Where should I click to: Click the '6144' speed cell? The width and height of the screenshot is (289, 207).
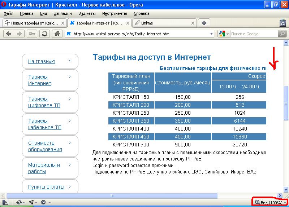[x=240, y=121]
